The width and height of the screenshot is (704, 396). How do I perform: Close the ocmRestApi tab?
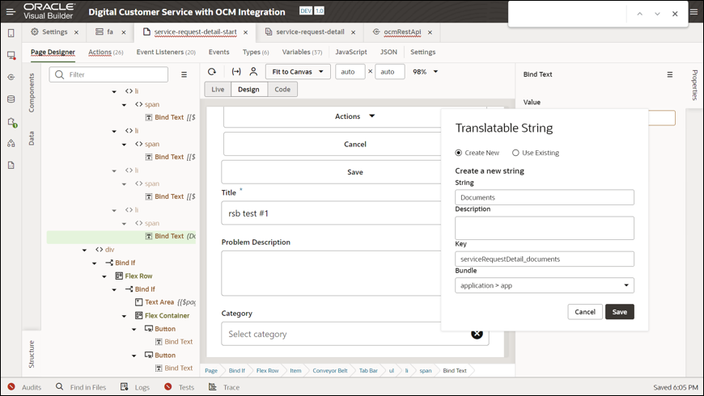[x=430, y=32]
